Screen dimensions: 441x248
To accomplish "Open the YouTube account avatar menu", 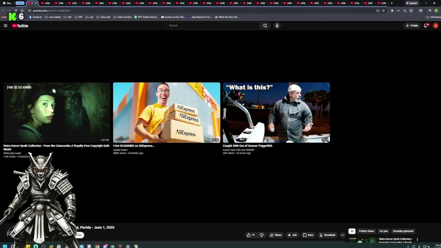I will pos(435,25).
